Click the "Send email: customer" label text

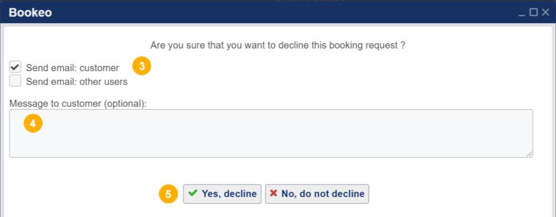tap(73, 68)
